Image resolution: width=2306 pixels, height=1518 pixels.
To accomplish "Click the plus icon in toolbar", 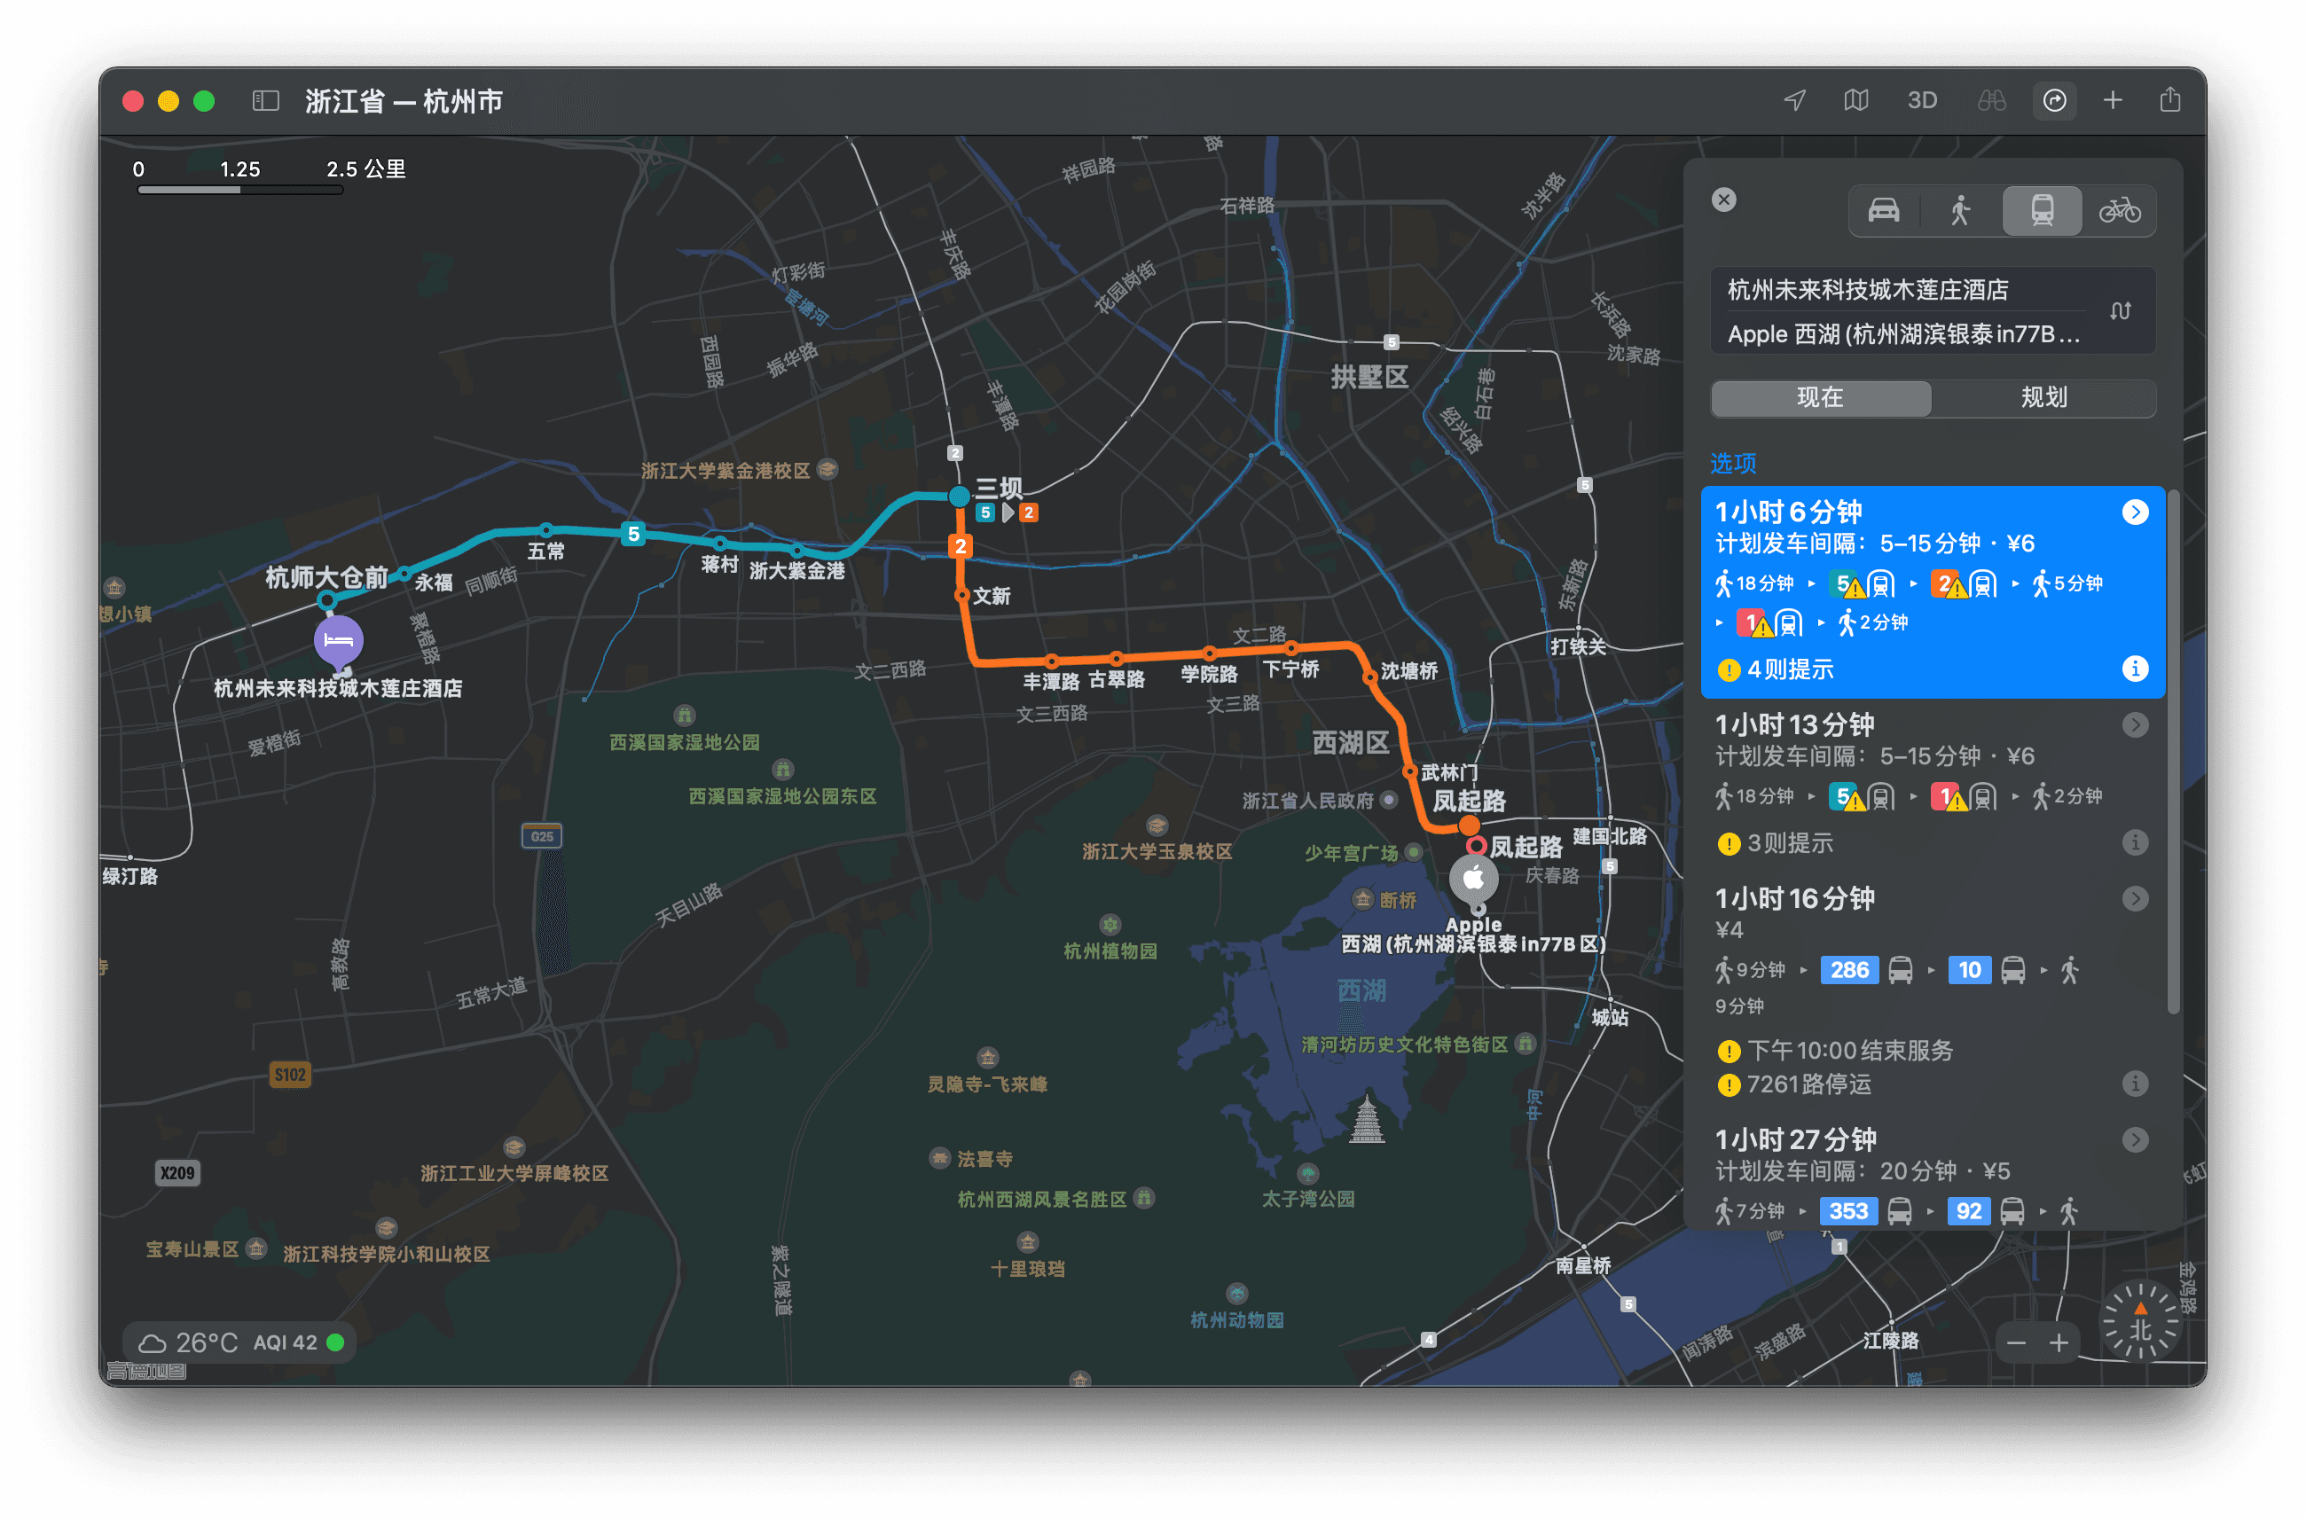I will pos(2113,101).
